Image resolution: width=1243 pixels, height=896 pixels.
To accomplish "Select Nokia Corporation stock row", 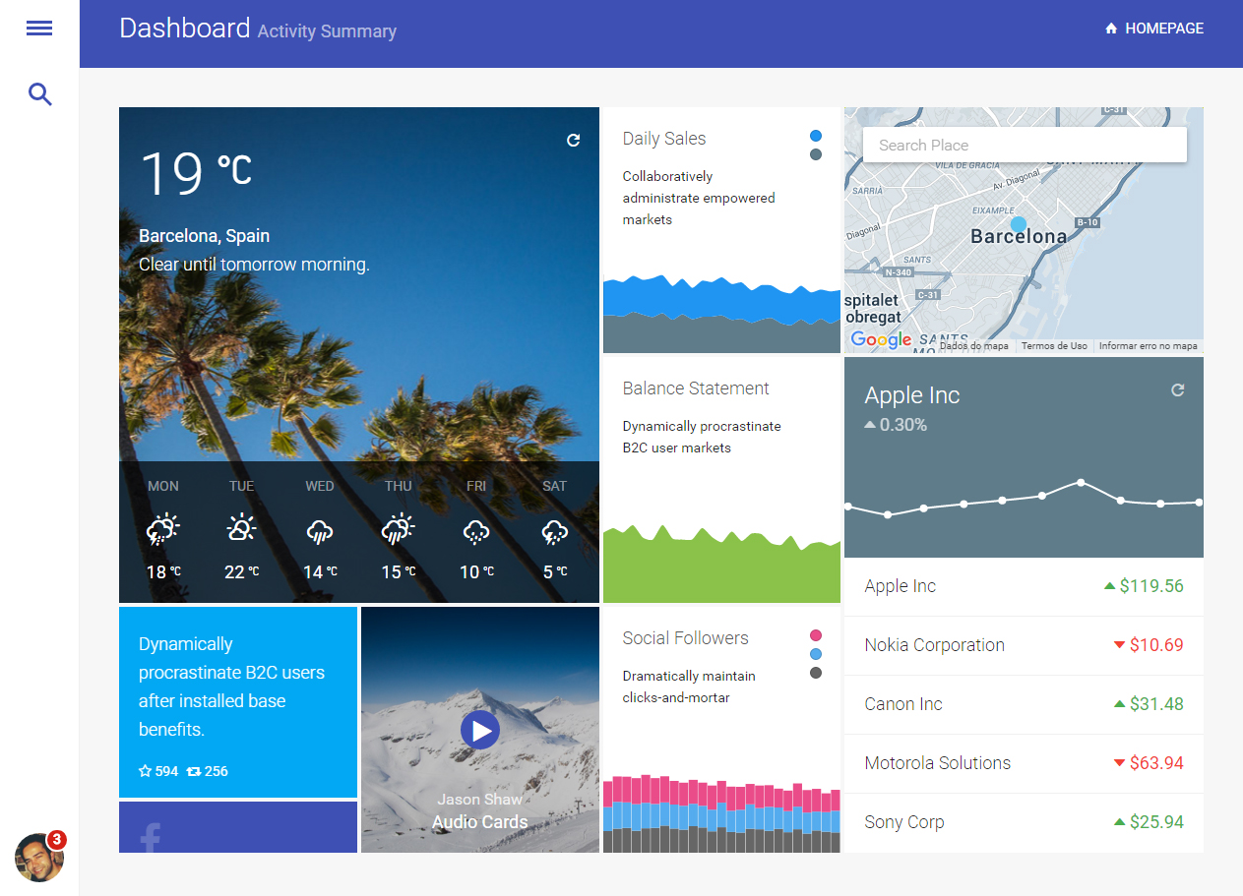I will click(1024, 645).
